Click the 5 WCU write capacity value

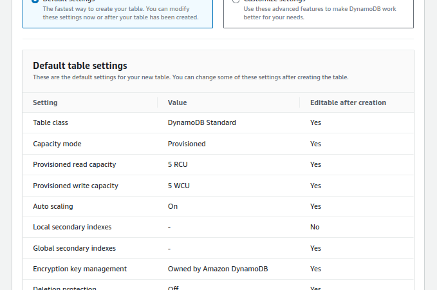(x=179, y=186)
